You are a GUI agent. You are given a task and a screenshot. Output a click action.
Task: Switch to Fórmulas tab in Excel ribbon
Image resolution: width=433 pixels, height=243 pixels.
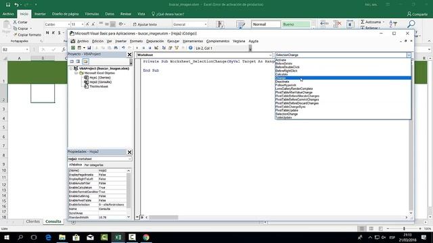point(92,13)
